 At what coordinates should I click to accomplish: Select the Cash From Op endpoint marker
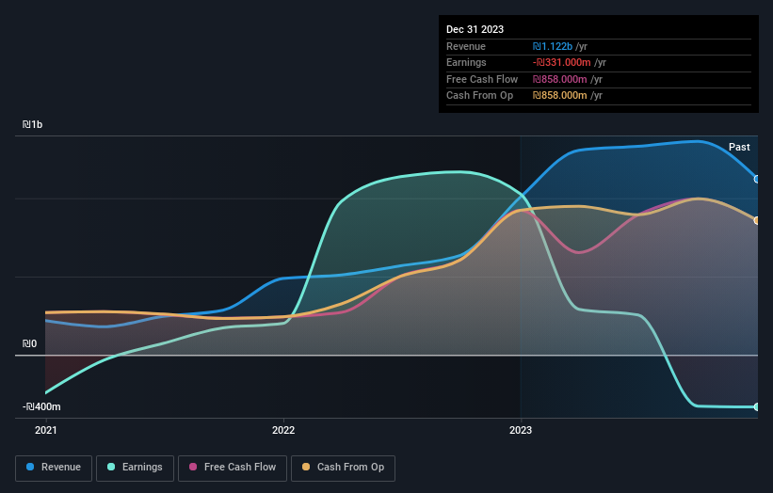pyautogui.click(x=757, y=221)
